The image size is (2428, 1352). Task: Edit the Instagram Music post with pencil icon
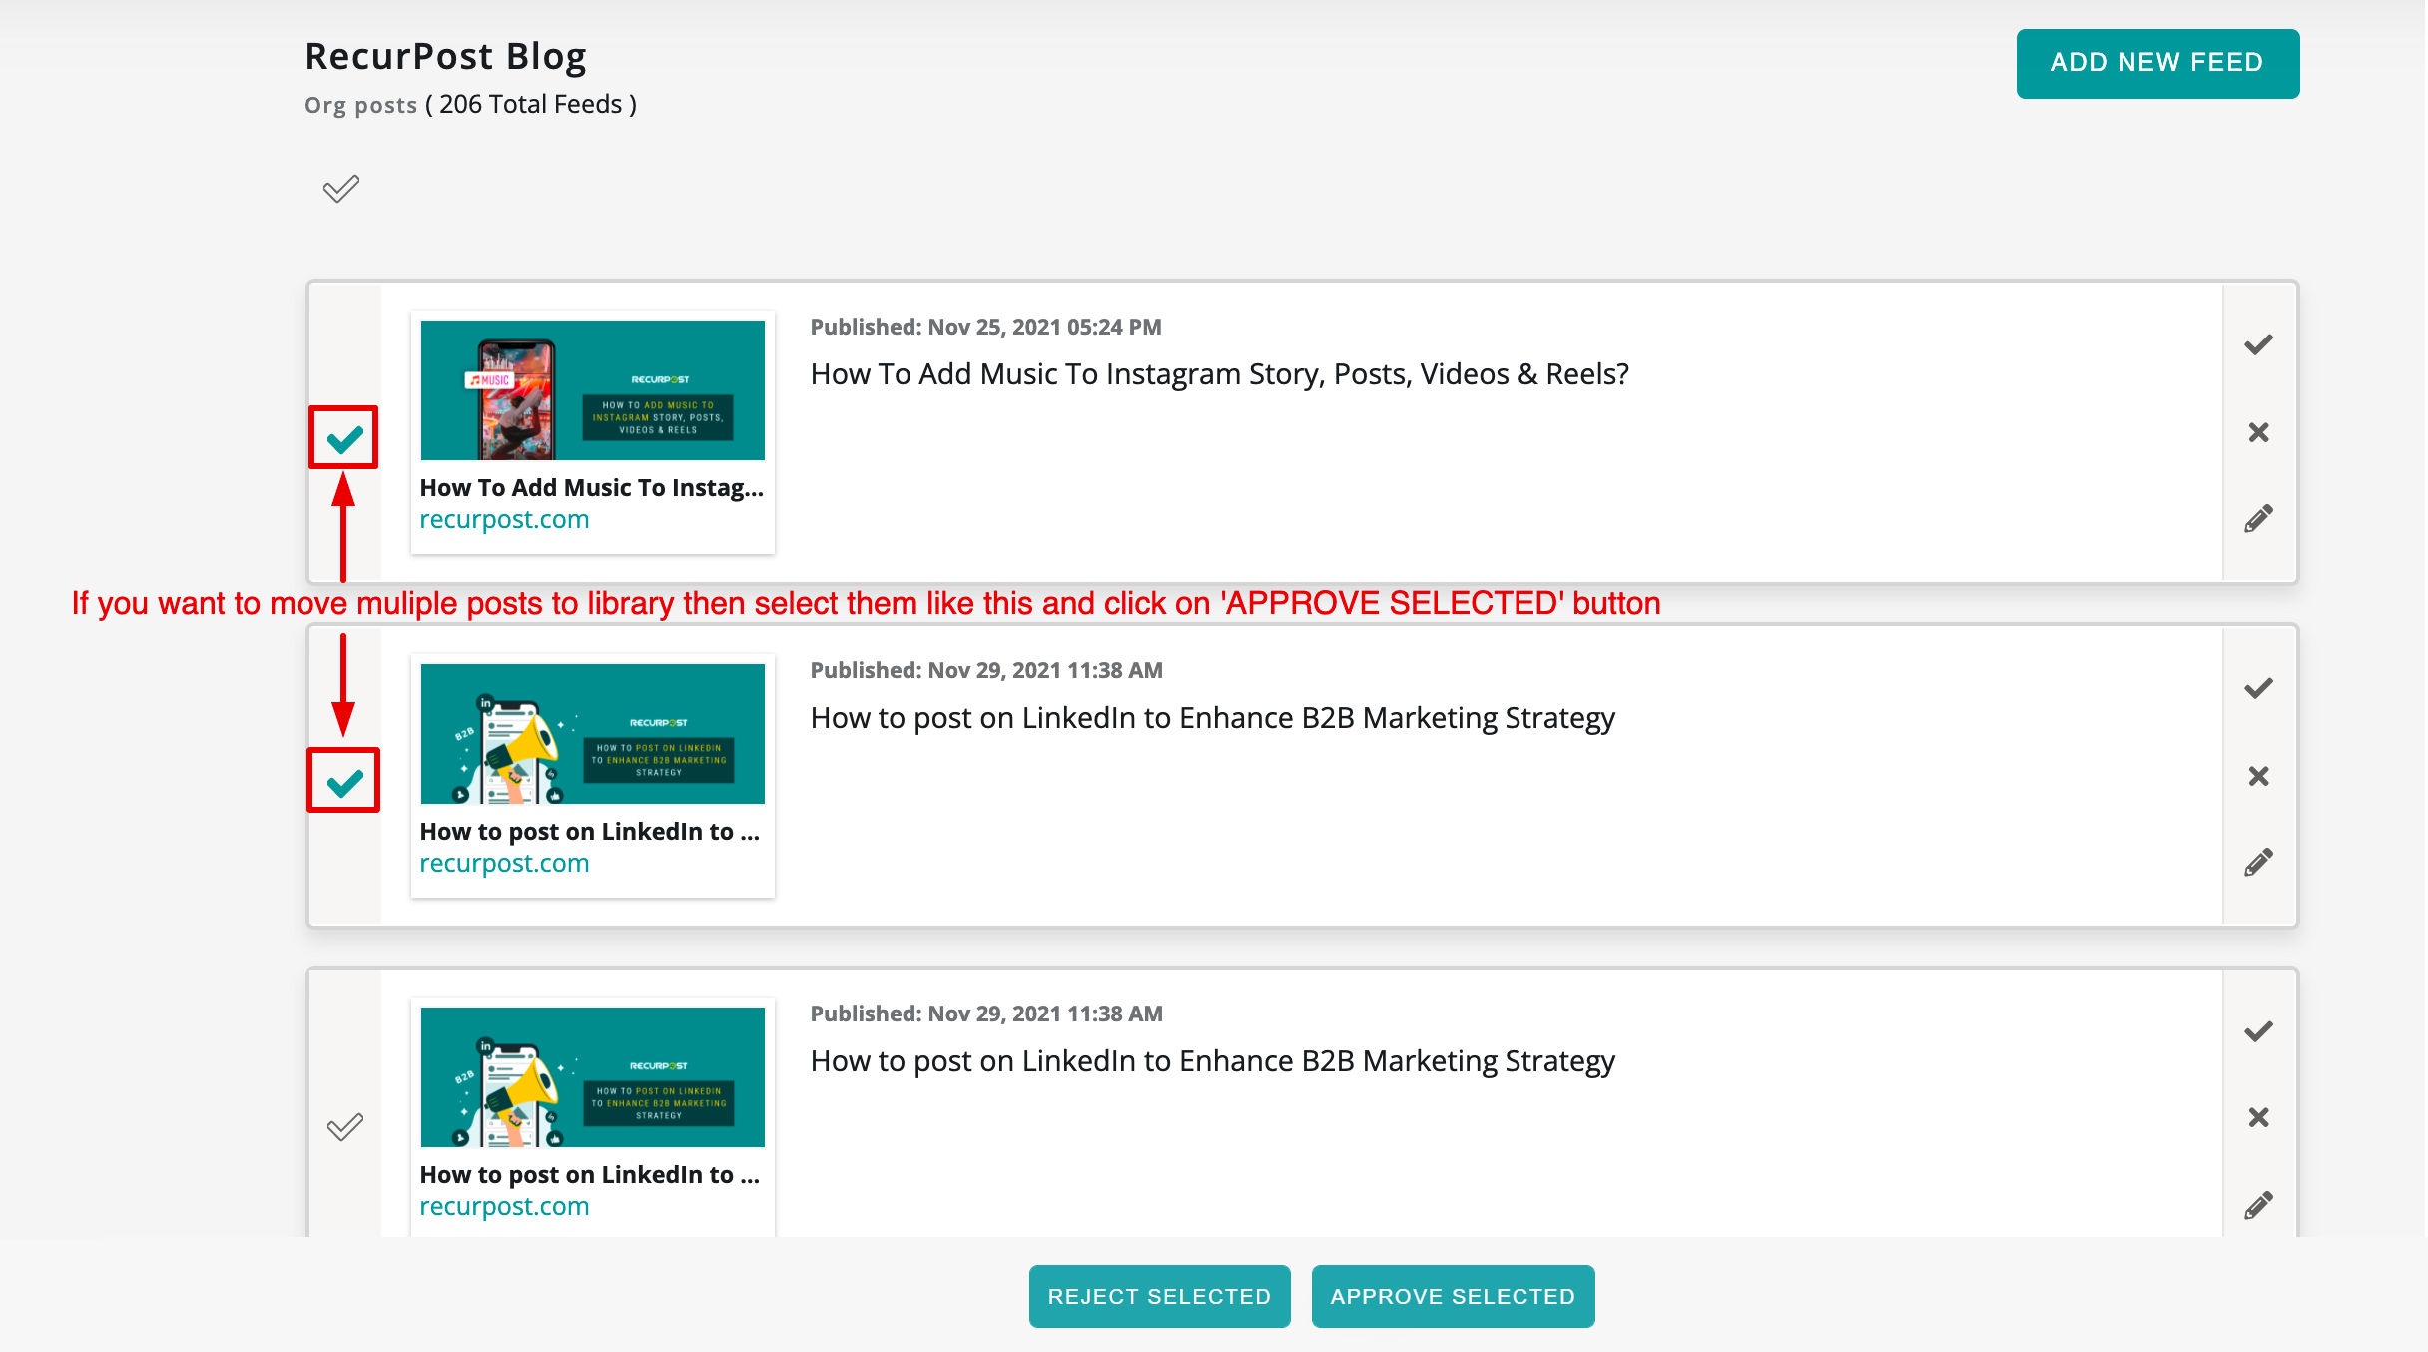(2258, 518)
